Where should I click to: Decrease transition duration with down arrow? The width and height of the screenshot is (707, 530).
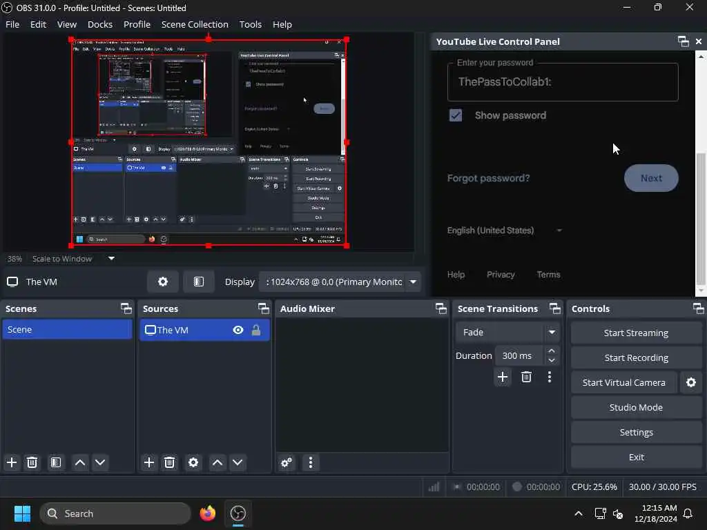[x=552, y=360]
